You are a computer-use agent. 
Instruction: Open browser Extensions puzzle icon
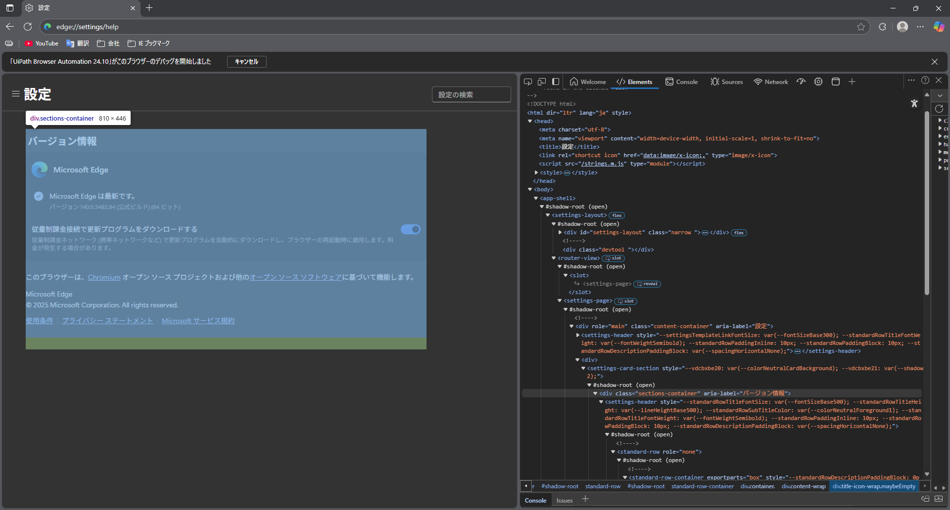(x=882, y=27)
